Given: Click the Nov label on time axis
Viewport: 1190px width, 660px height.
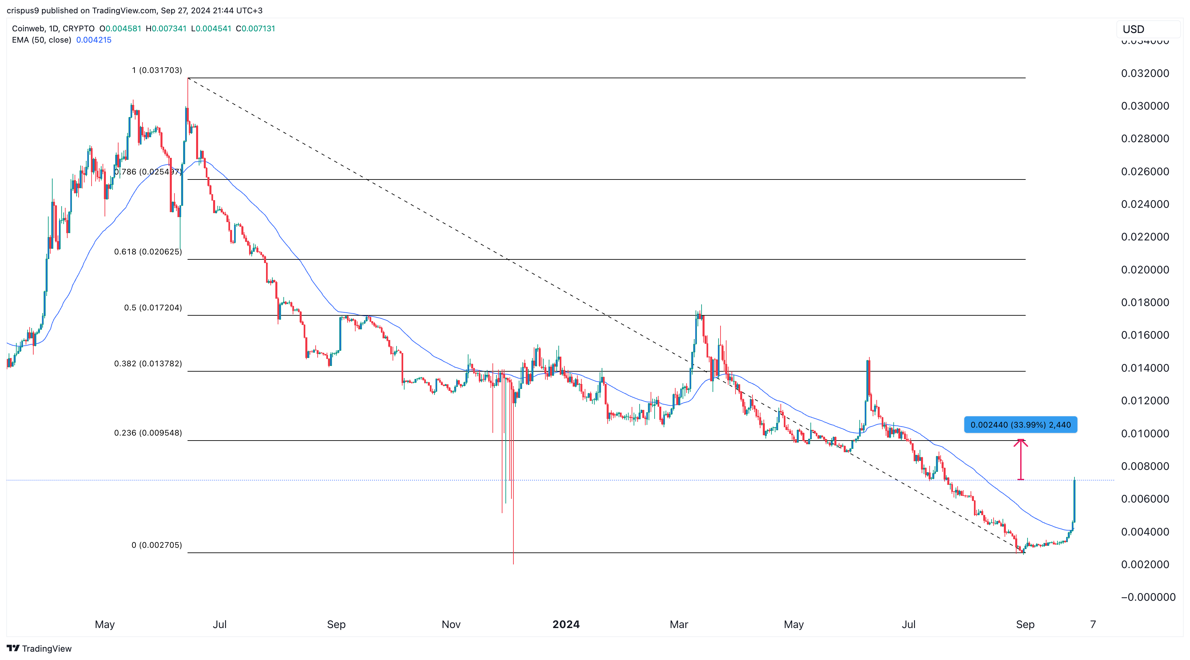Looking at the screenshot, I should 451,624.
